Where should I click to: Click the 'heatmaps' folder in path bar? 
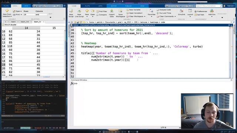click(154, 22)
